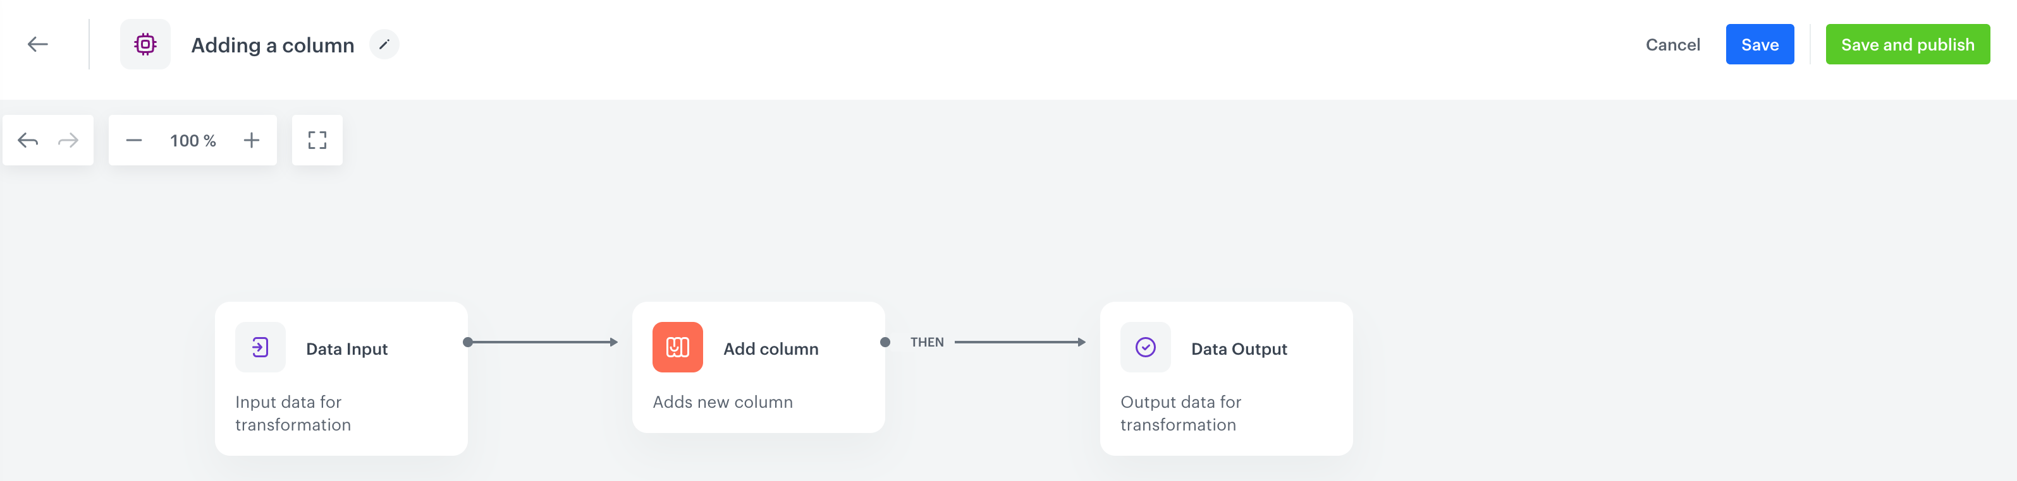The width and height of the screenshot is (2017, 481).
Task: Click the 100% zoom level display
Action: click(192, 140)
